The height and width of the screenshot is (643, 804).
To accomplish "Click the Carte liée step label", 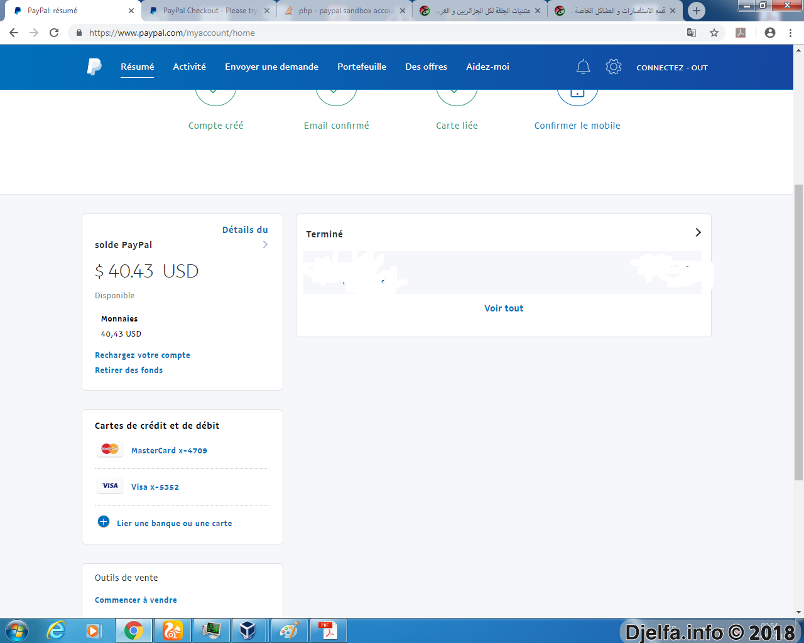I will click(457, 126).
